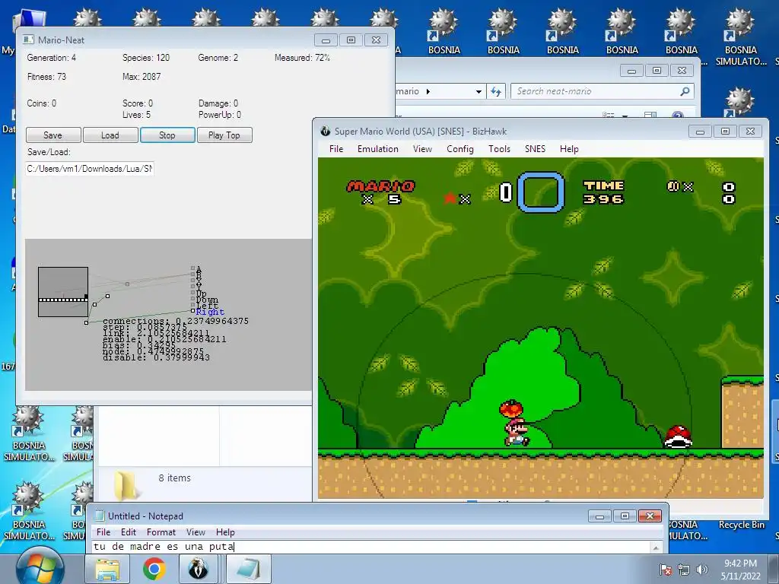
Task: Click the blue 'Right' output label in network display
Action: [x=210, y=312]
